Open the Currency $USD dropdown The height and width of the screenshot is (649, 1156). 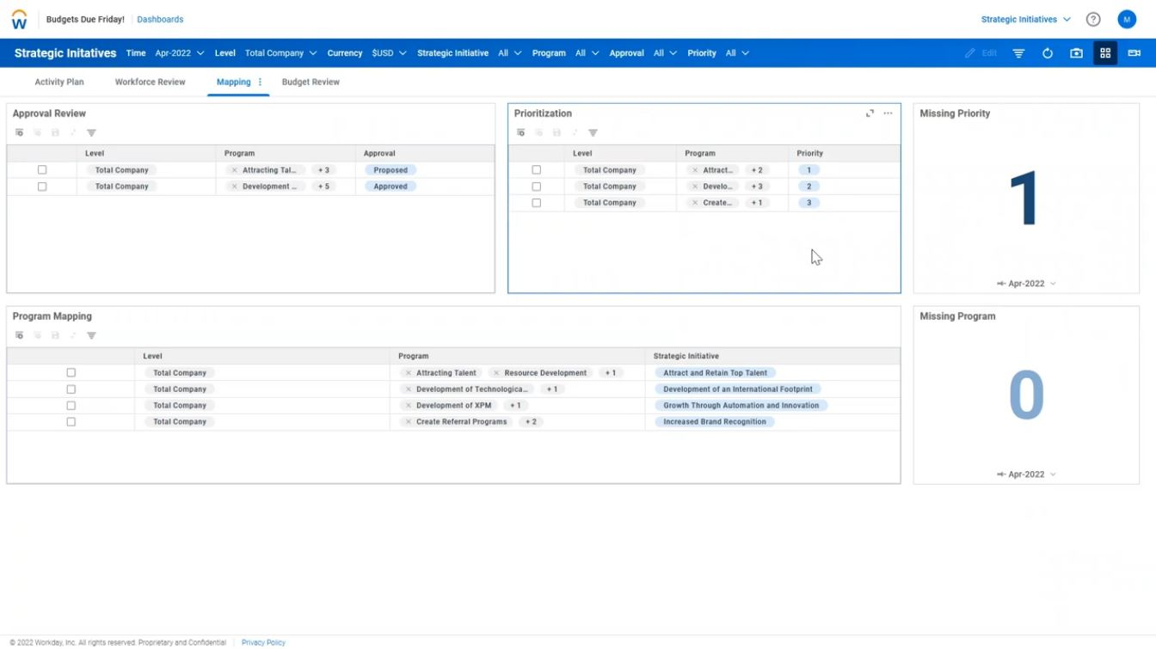[387, 52]
